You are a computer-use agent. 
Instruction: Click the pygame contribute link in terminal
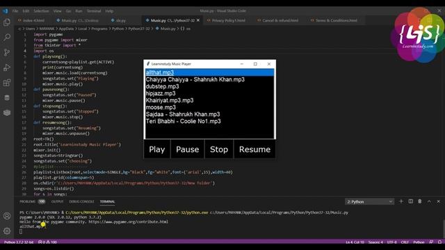[128, 222]
